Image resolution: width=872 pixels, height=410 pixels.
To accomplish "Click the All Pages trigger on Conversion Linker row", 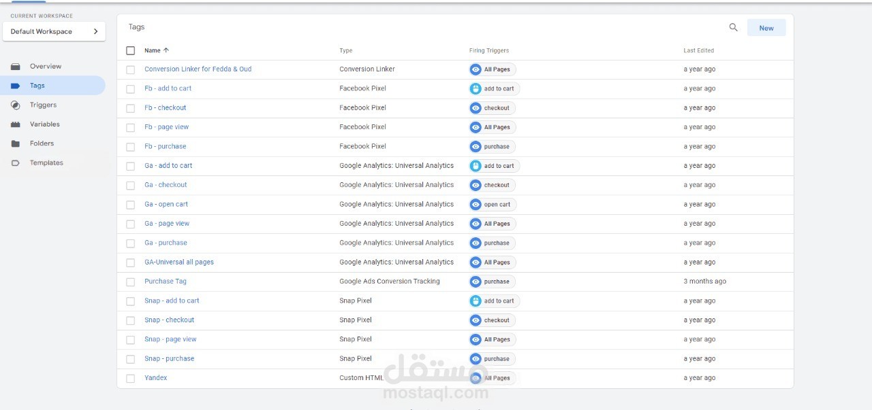I will coord(493,69).
